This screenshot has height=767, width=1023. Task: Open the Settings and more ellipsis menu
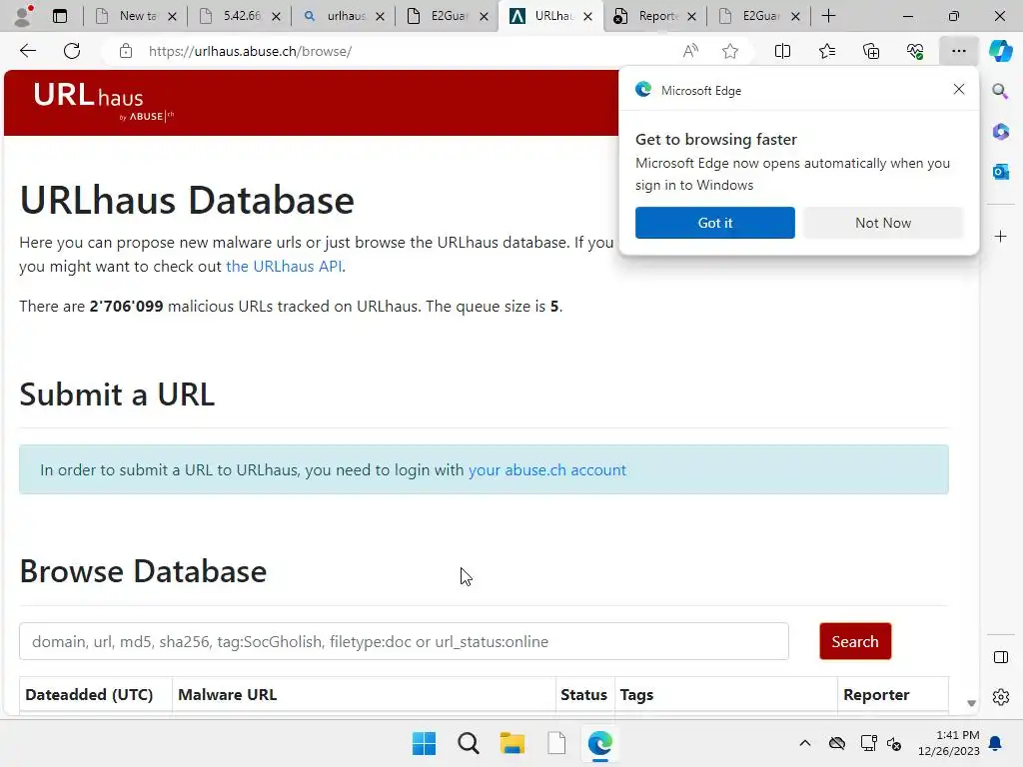coord(958,51)
